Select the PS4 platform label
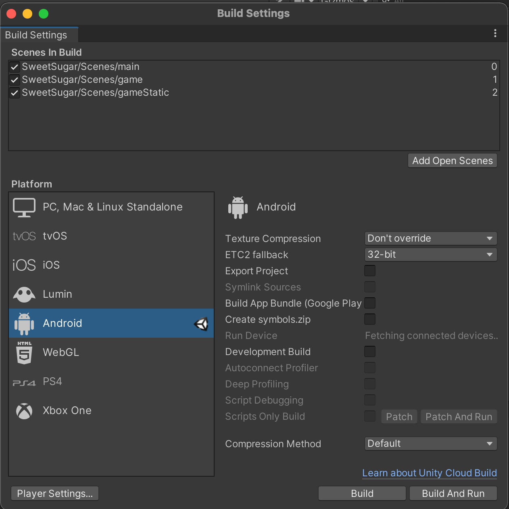Viewport: 509px width, 509px height. coord(52,381)
